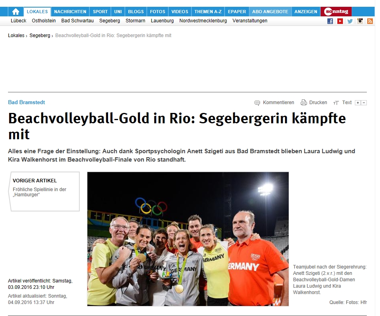Open the Abo Angebote tab
Image resolution: width=380 pixels, height=316 pixels.
[x=270, y=12]
